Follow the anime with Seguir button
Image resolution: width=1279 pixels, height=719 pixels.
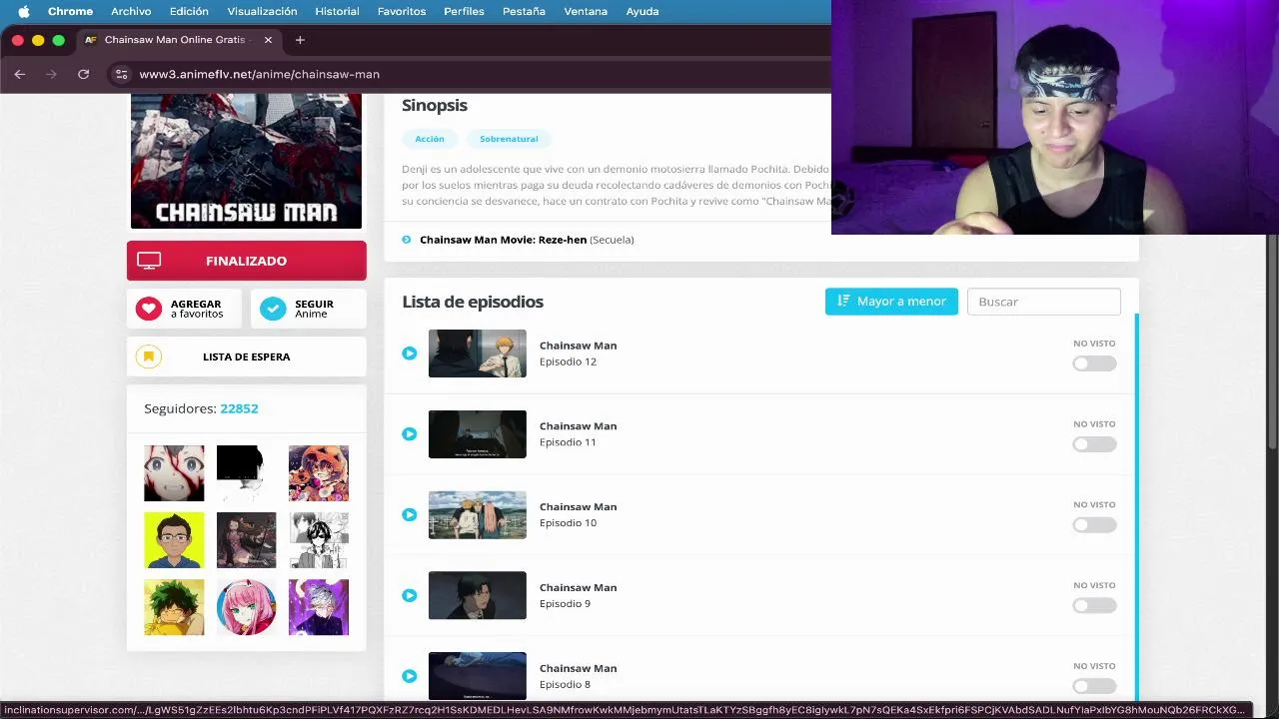click(x=308, y=309)
